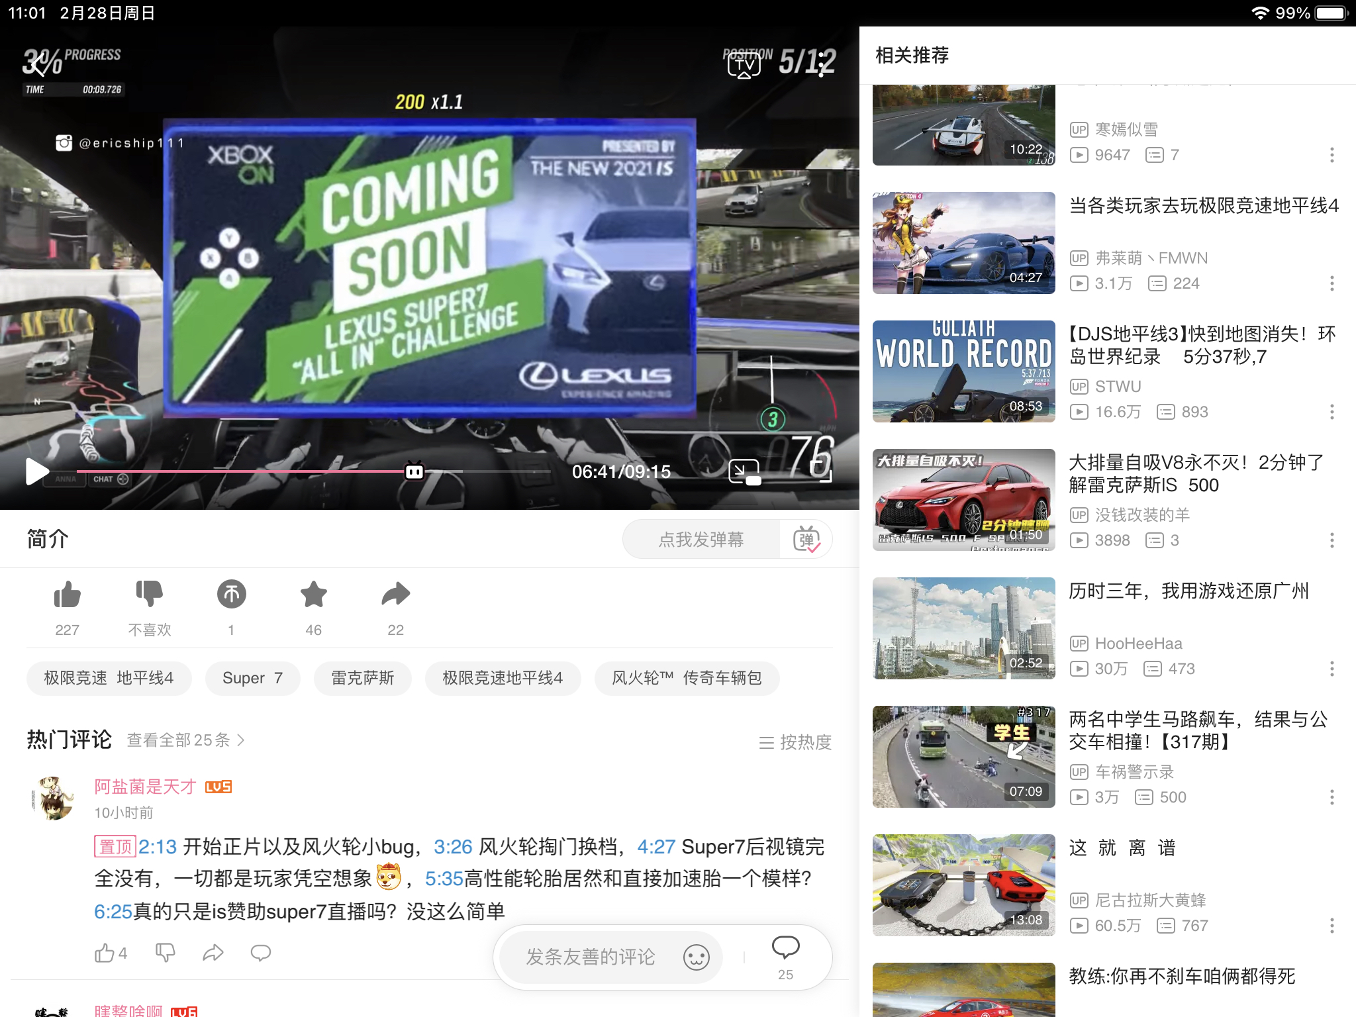The width and height of the screenshot is (1356, 1017).
Task: Open more options for 寒嫣似雪 video
Action: click(x=1332, y=155)
